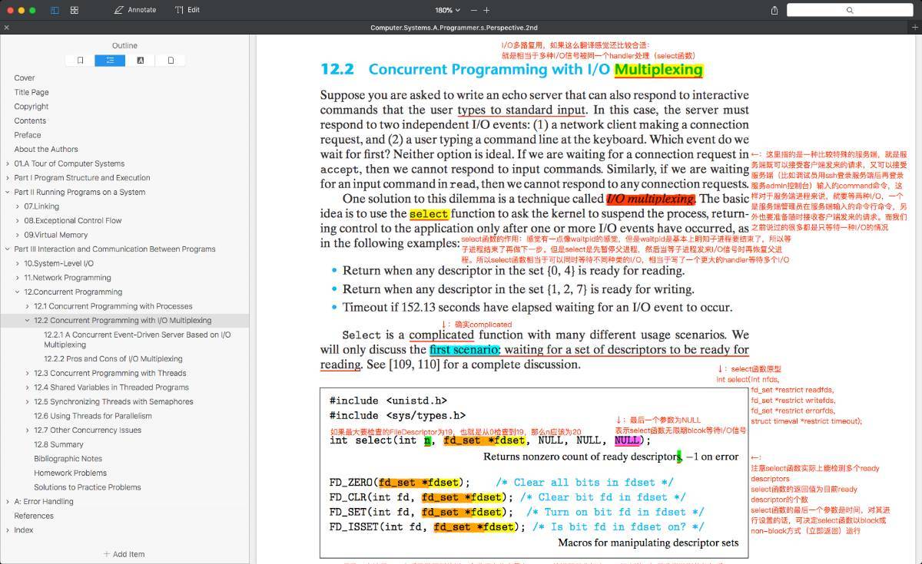
Task: Expand 12.1 Concurrent Programming with Processes
Action: click(27, 306)
